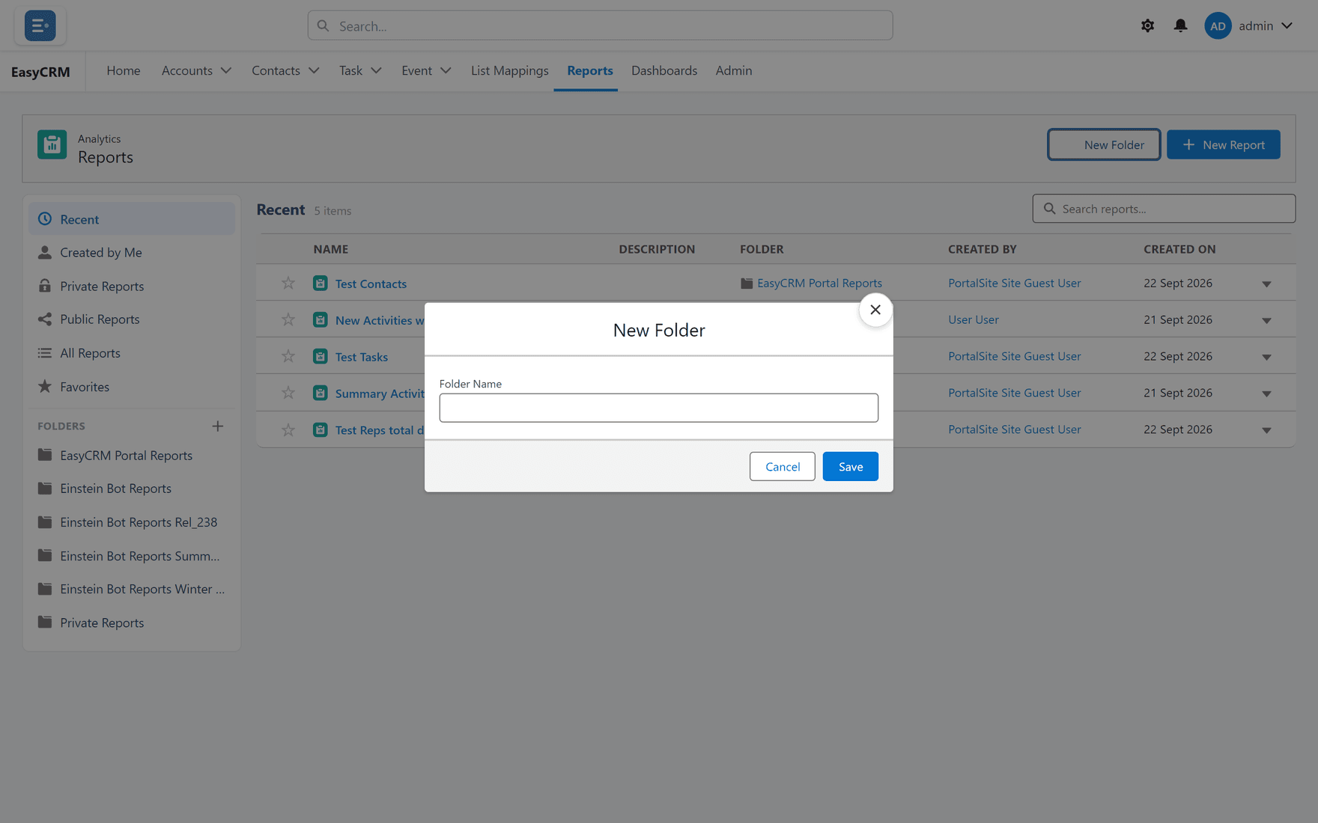
Task: Select Created by Me filter
Action: [x=132, y=252]
